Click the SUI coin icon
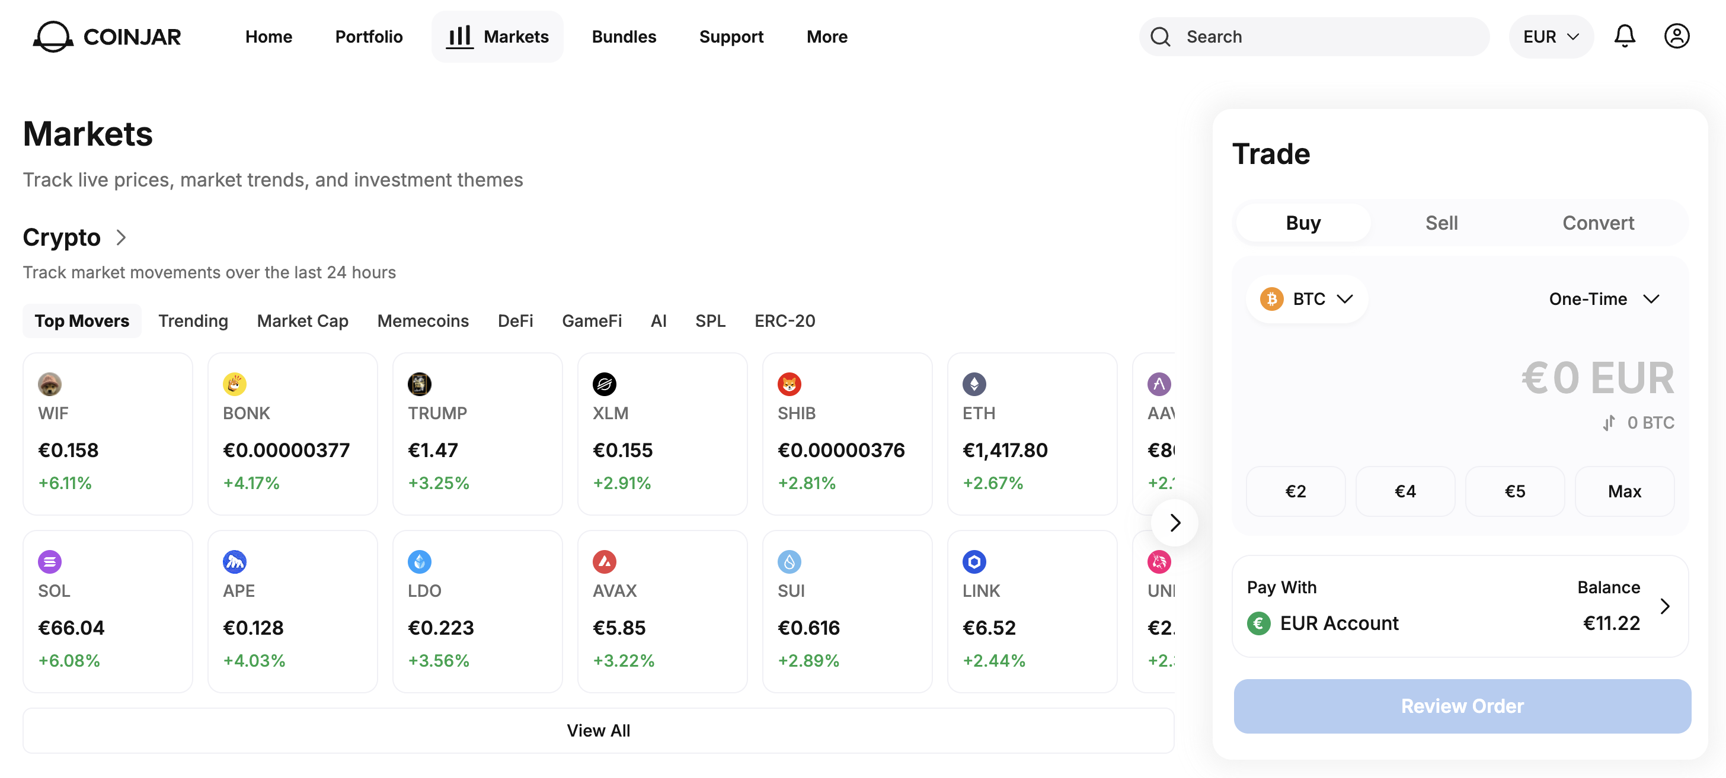1726x778 pixels. coord(790,561)
